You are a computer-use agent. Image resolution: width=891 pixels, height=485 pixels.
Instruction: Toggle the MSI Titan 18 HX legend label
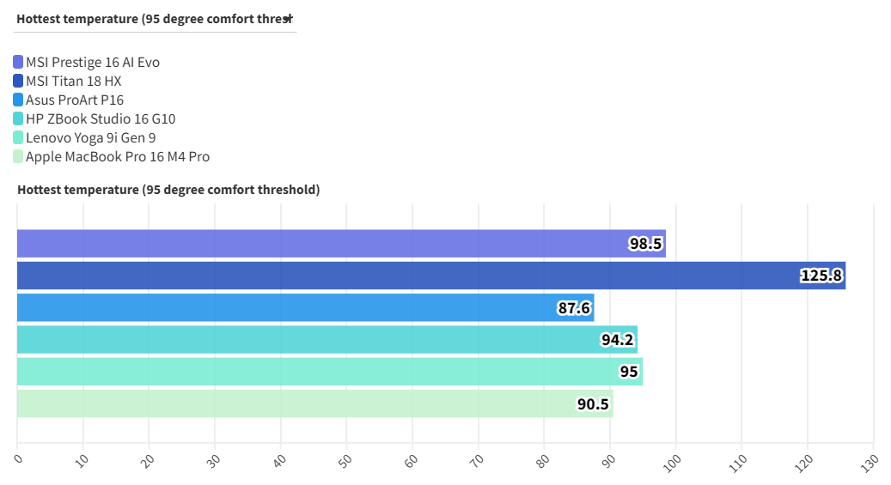[73, 81]
